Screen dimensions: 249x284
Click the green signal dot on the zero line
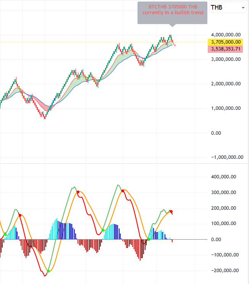coord(149,239)
